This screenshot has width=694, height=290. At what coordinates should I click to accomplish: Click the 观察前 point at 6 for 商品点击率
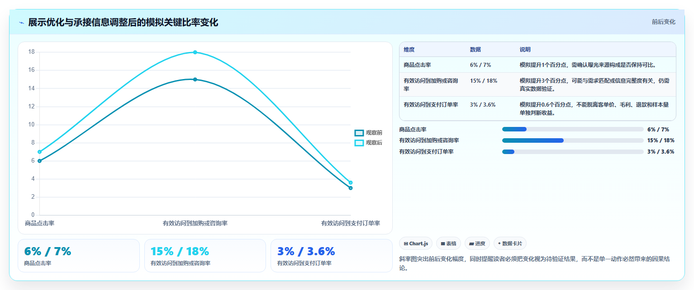pyautogui.click(x=40, y=161)
